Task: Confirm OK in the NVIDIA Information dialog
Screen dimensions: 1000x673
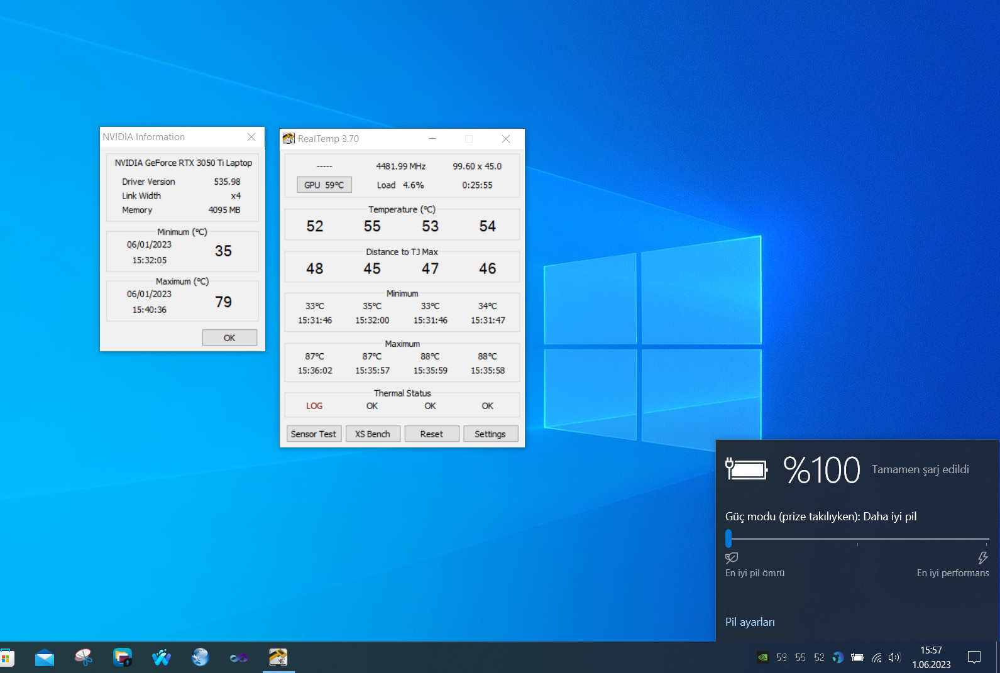Action: coord(229,338)
